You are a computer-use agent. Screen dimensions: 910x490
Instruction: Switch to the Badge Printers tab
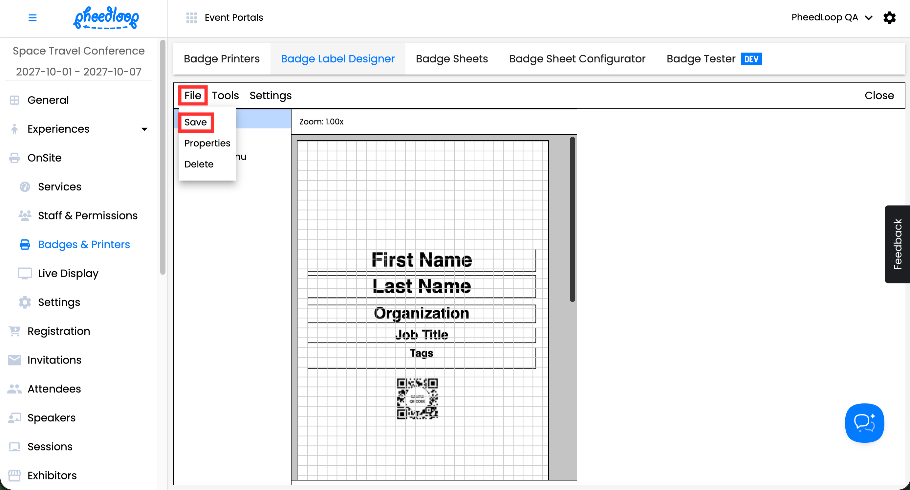pos(222,59)
